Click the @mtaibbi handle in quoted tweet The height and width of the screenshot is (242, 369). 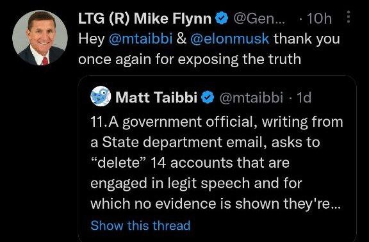(x=251, y=97)
